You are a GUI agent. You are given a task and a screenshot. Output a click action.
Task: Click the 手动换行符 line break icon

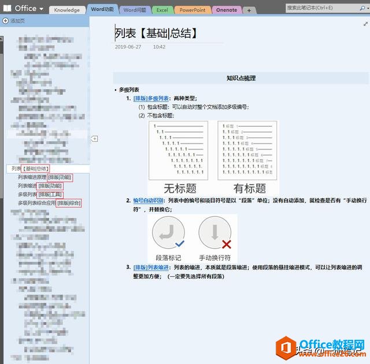click(x=215, y=232)
